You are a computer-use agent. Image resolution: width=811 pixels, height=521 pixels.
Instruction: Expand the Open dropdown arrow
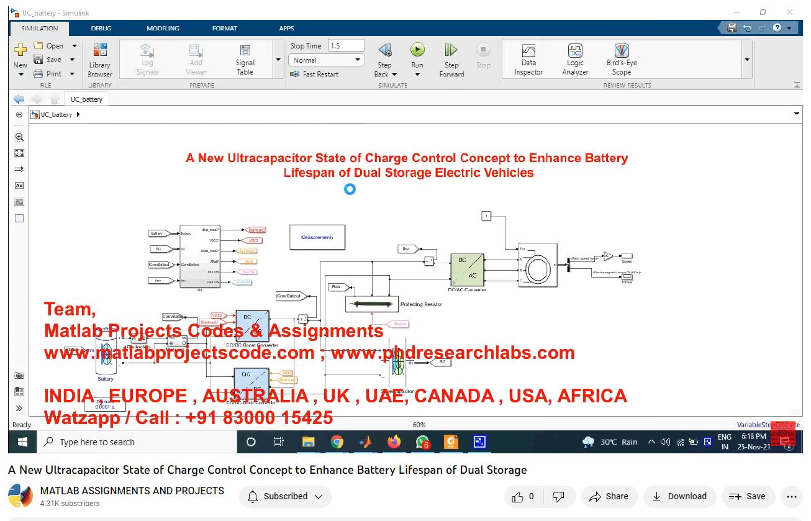(x=74, y=46)
